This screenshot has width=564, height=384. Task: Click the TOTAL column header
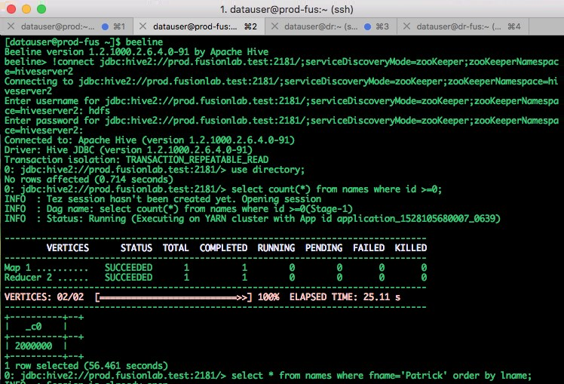pos(176,248)
